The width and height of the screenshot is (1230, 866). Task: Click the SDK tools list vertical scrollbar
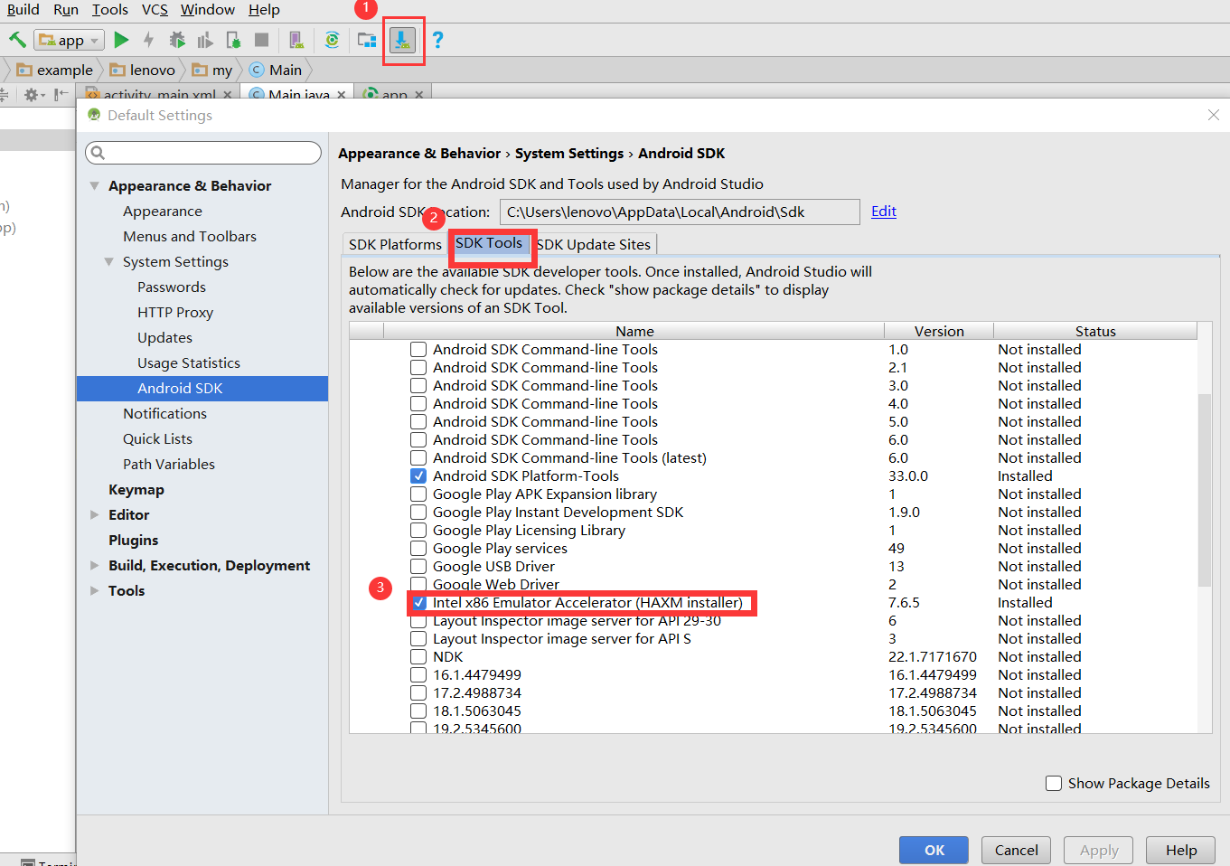[x=1204, y=490]
